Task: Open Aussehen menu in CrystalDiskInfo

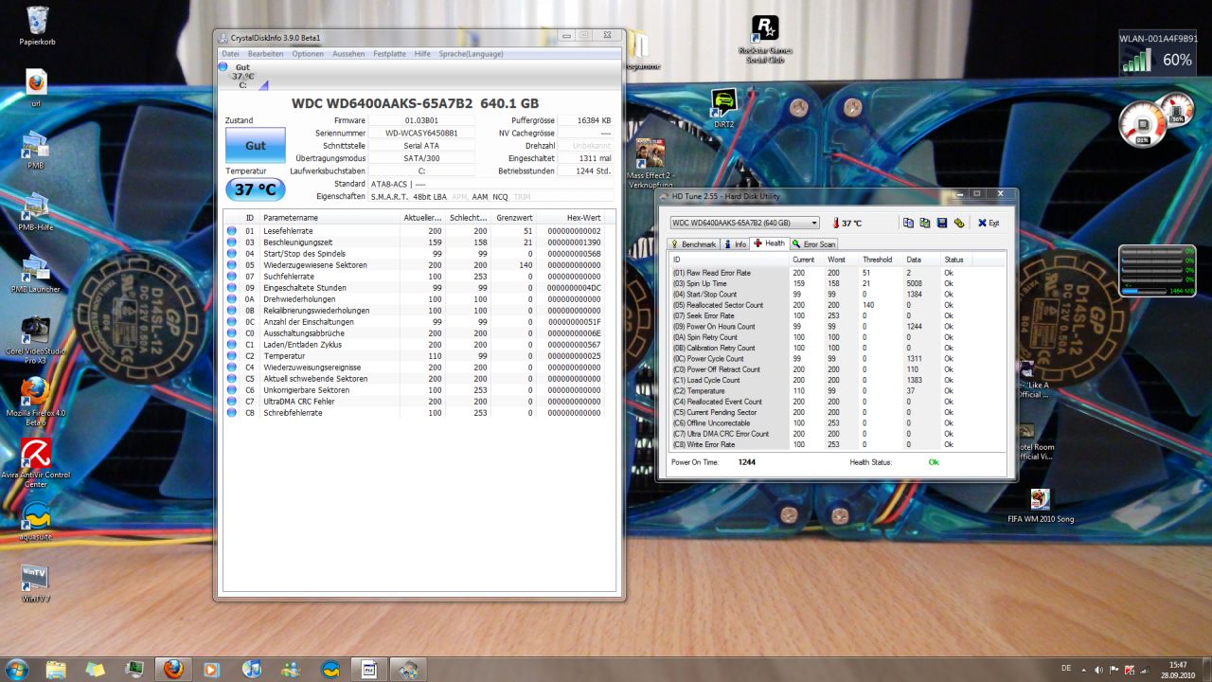Action: [348, 54]
